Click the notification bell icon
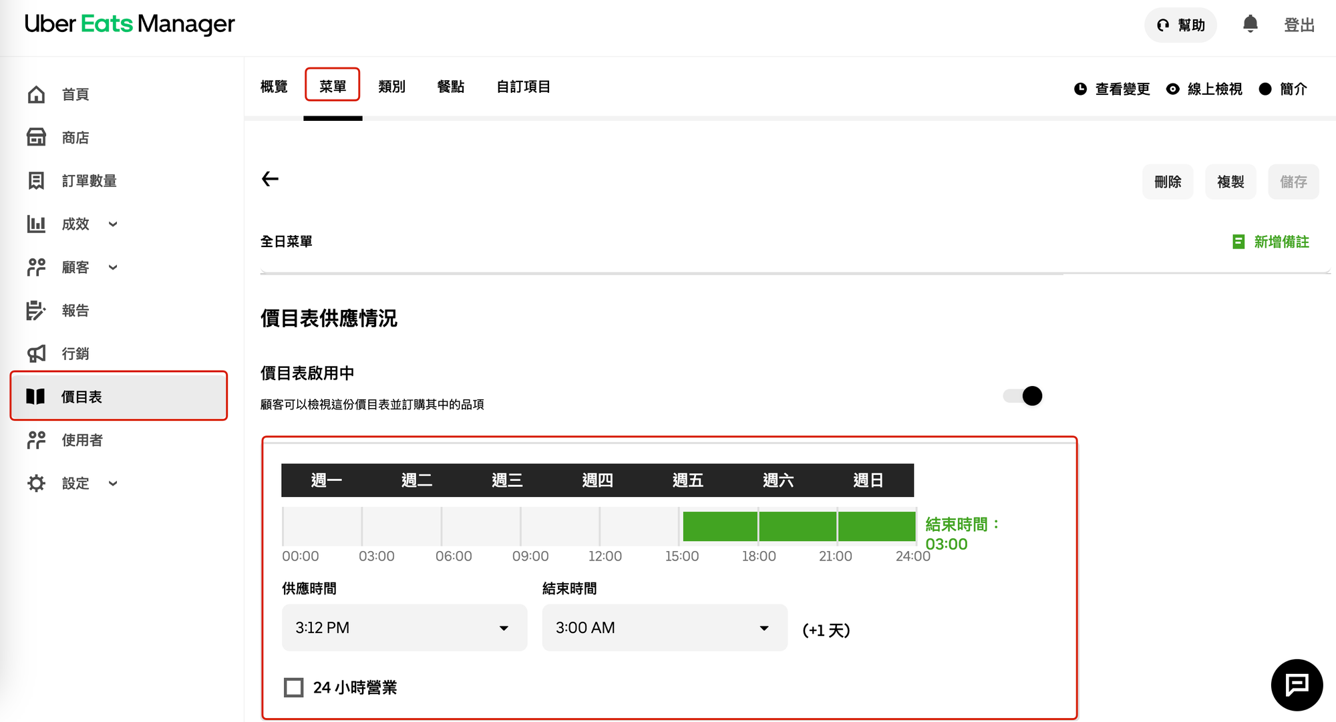Screen dimensions: 1336x722 pos(1250,25)
